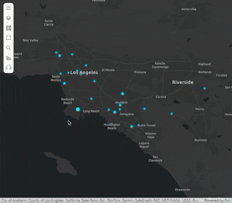Open the hamburger menu icon
232x203 pixels.
coord(9,8)
